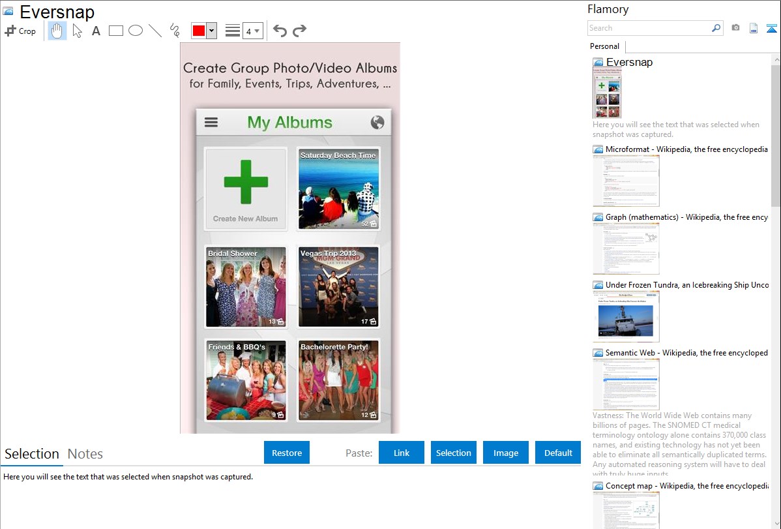The width and height of the screenshot is (781, 529).
Task: Pick the rectangle drawing tool
Action: (115, 31)
